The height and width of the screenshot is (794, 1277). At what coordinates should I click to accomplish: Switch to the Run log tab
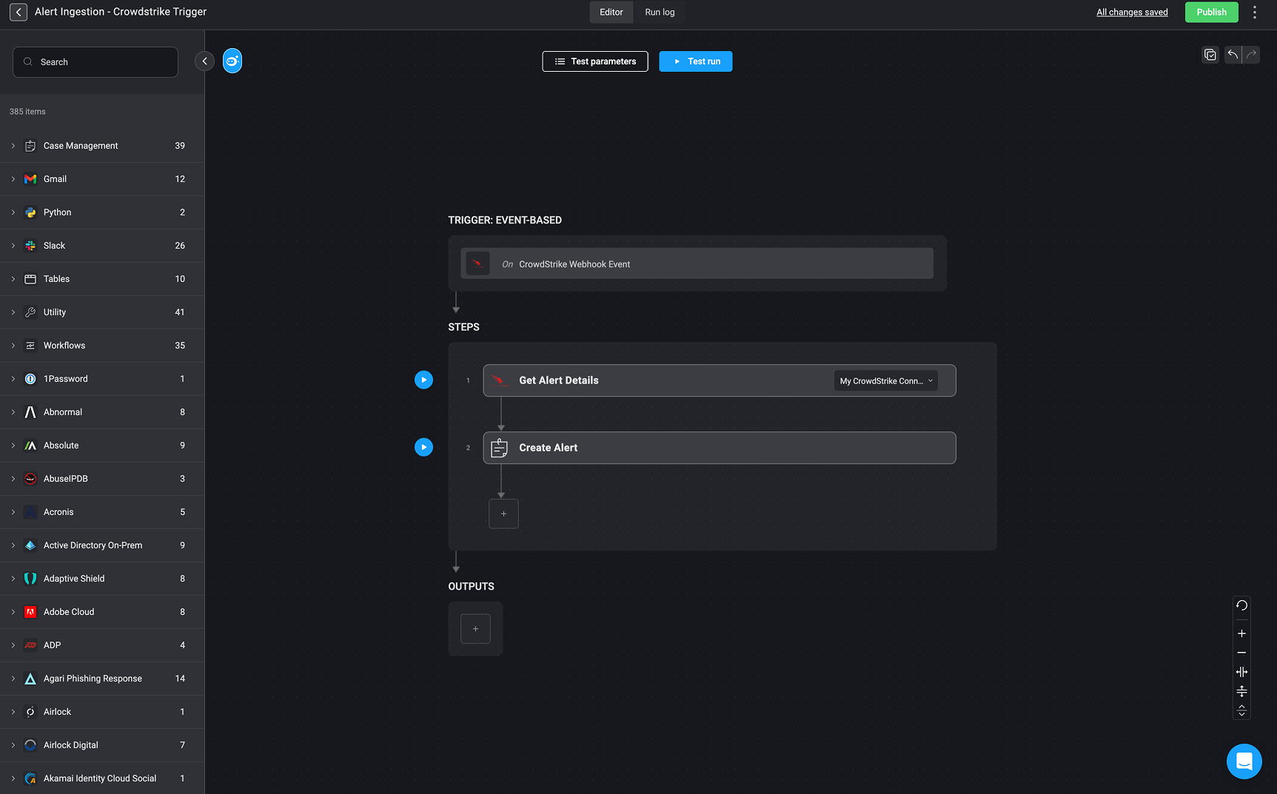click(x=660, y=12)
